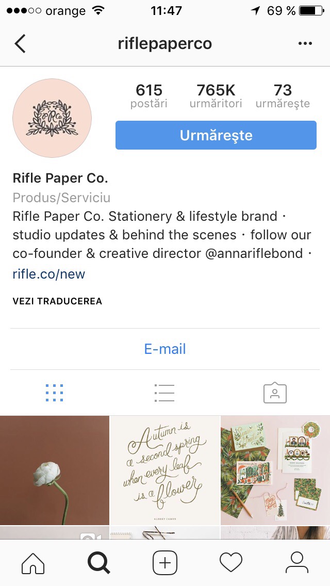Open the Autumn quote post thumbnail

[165, 470]
